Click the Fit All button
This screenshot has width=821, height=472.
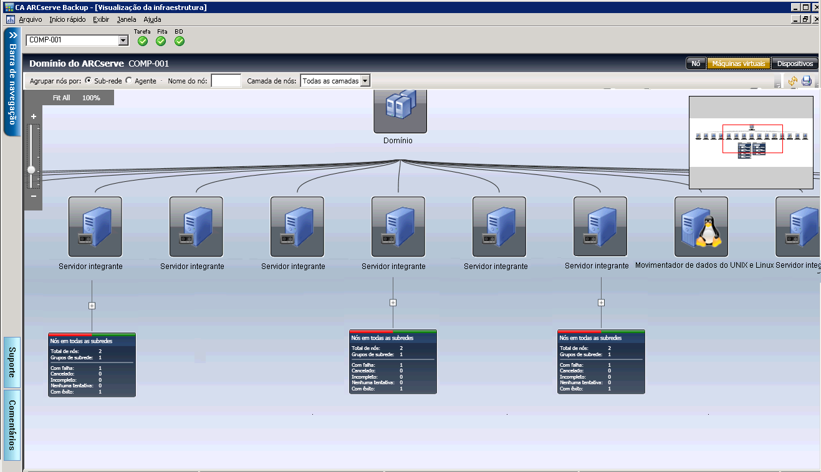click(x=61, y=98)
